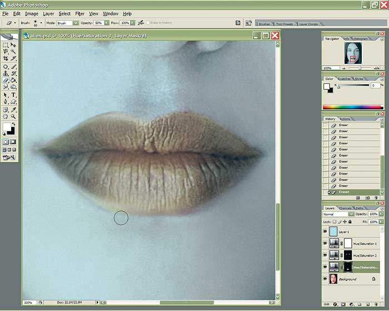The height and width of the screenshot is (311, 389).
Task: Select the Hand tool
Action: point(6,117)
